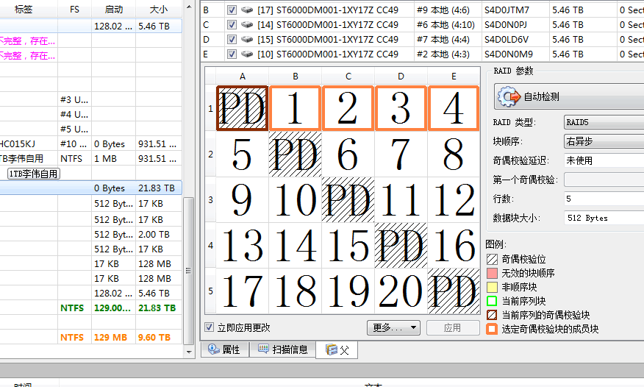Viewport: 644px width, 387px height.
Task: Switch to the 属性 tab
Action: click(x=224, y=349)
